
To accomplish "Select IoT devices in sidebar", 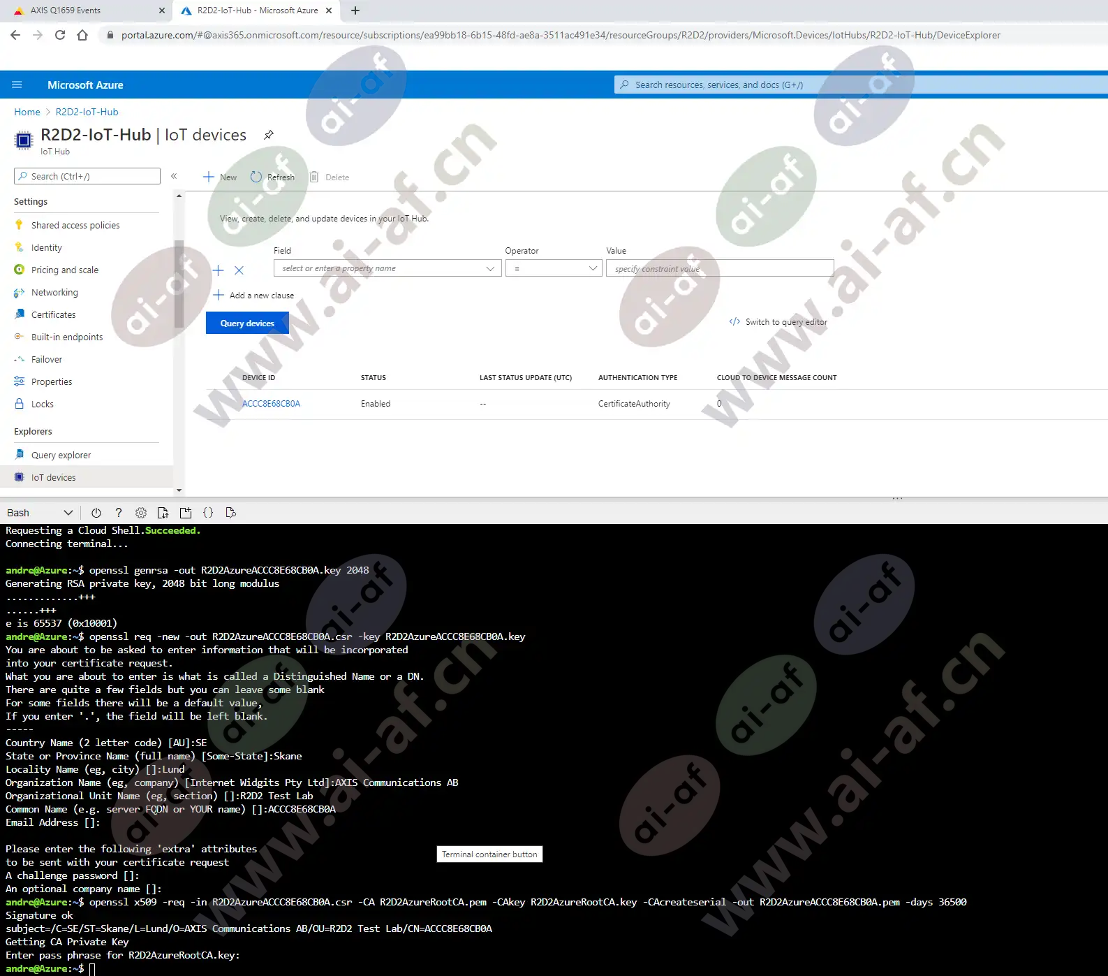I will 87,477.
